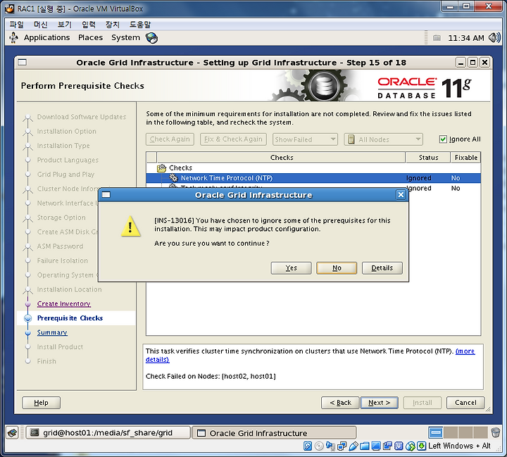This screenshot has width=507, height=457.
Task: Go to Summary step in sidebar
Action: [52, 332]
